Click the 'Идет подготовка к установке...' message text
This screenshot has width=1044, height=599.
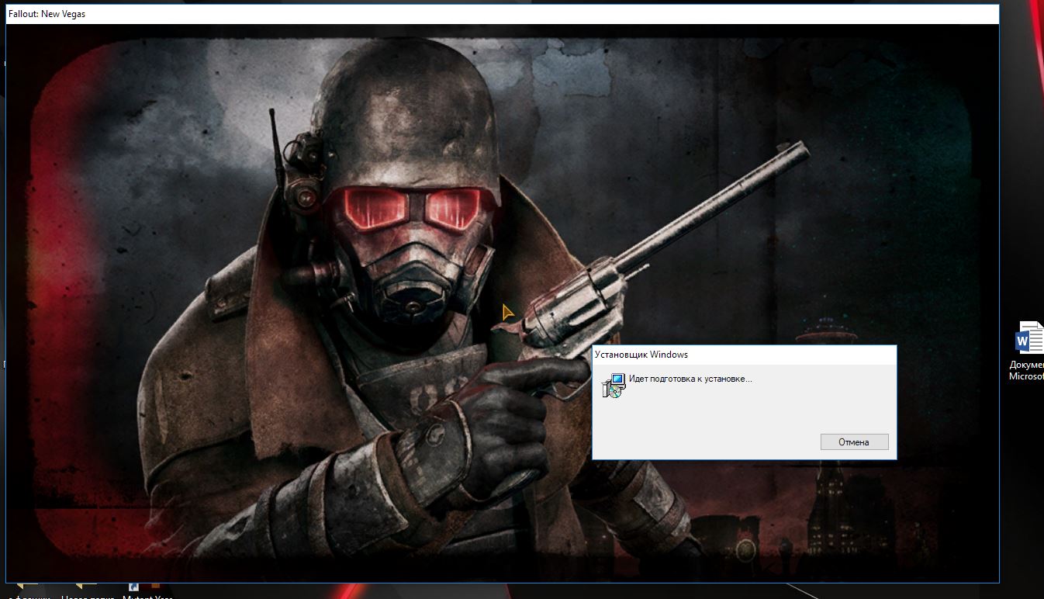[x=690, y=379]
